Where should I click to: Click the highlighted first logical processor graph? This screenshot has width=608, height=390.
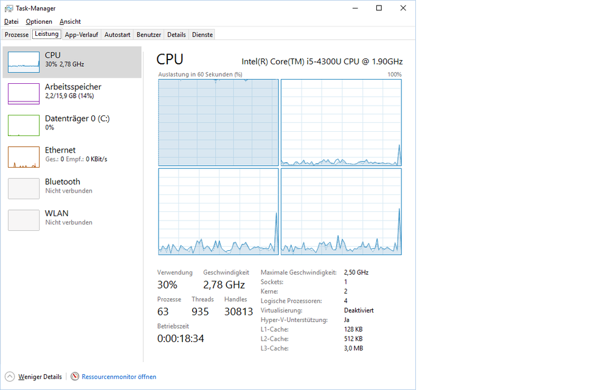coord(218,122)
